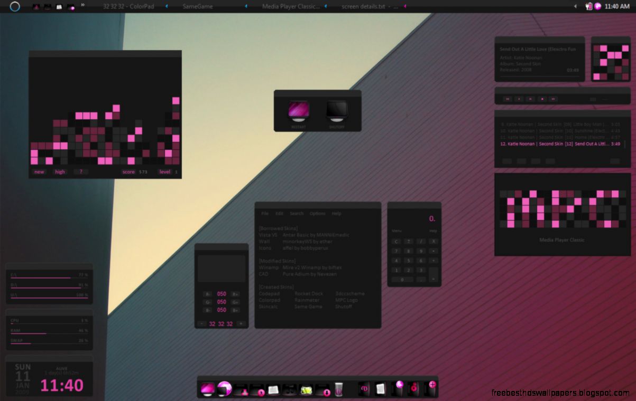Click the circular Start orb on the taskbar
Image resolution: width=636 pixels, height=401 pixels.
point(16,7)
